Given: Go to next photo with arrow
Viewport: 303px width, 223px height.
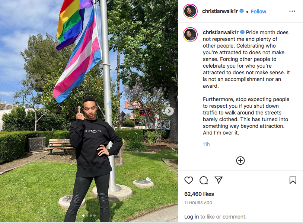Looking at the screenshot, I should pos(169,111).
